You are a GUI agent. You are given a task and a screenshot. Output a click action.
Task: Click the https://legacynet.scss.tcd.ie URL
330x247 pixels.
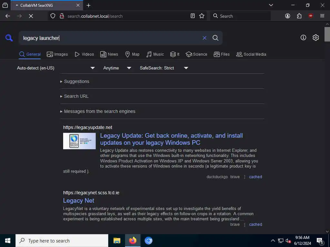coord(91,193)
